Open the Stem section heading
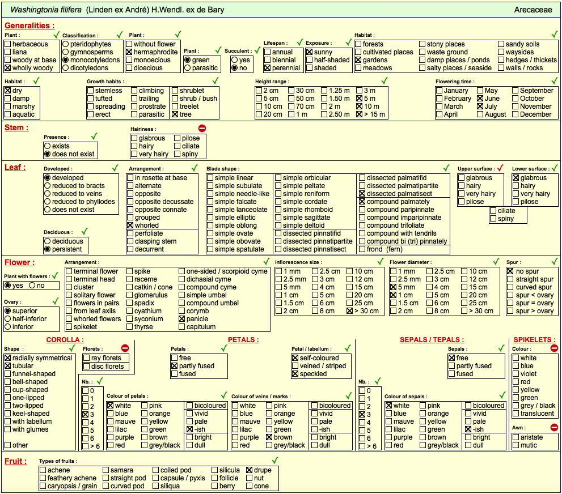Screen dimensions: 562x494 click(x=16, y=127)
